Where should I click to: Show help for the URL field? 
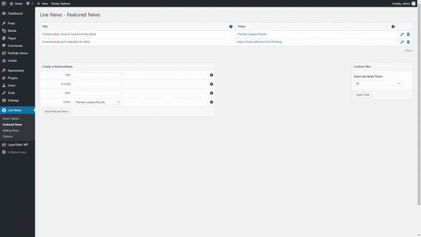(212, 93)
